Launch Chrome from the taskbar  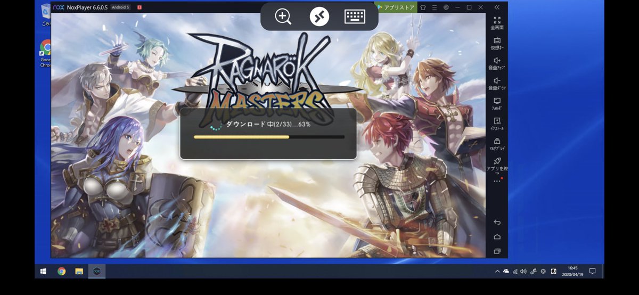pos(61,271)
